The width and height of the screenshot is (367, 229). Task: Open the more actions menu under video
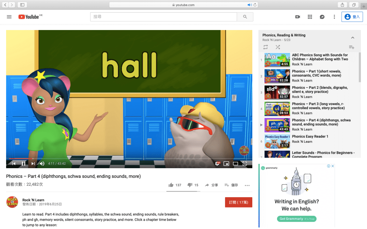pos(247,185)
